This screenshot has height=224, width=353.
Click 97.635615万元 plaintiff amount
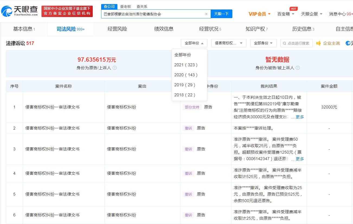click(97, 60)
